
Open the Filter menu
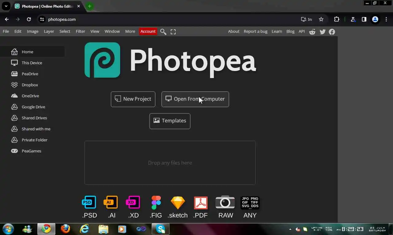pos(80,31)
